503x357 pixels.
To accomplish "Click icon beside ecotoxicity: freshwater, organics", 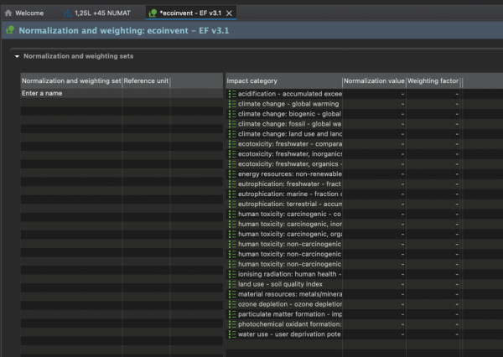I will [232, 164].
